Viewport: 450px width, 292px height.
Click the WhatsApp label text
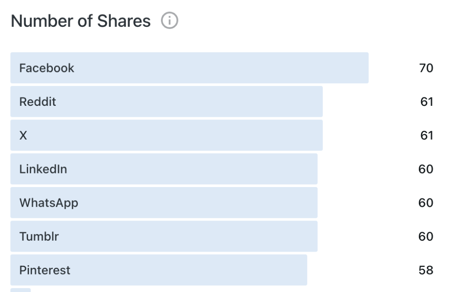coord(48,203)
